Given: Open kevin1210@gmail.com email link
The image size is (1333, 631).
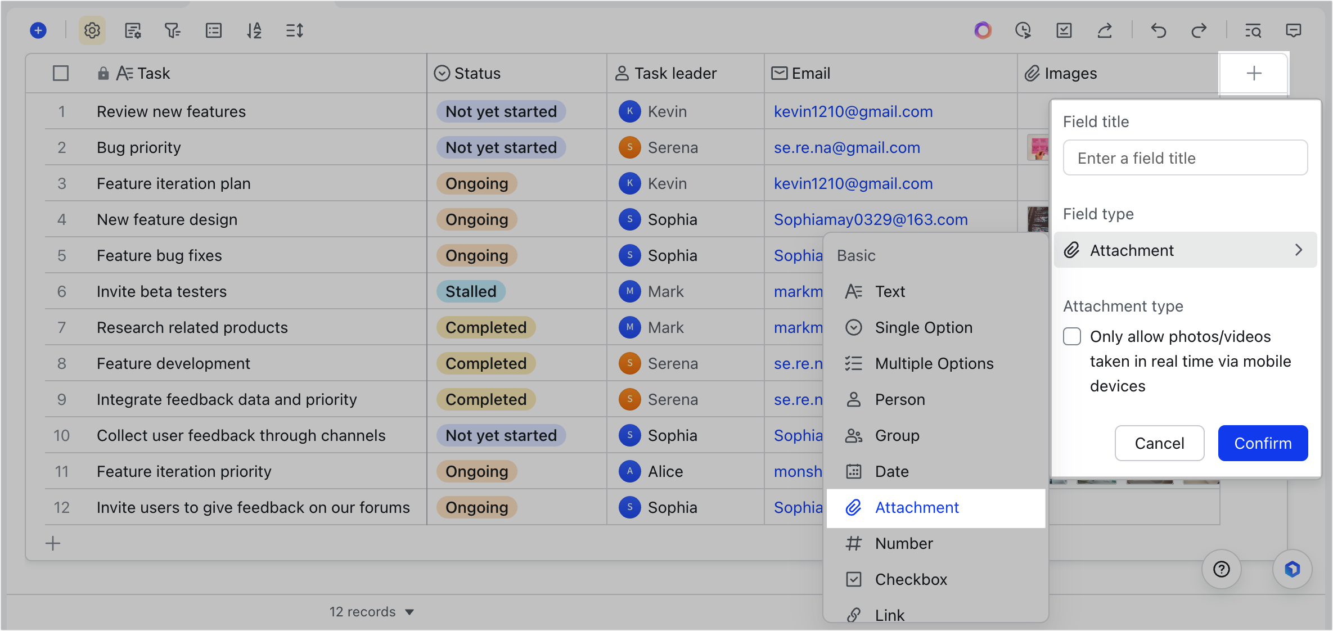Looking at the screenshot, I should click(853, 111).
